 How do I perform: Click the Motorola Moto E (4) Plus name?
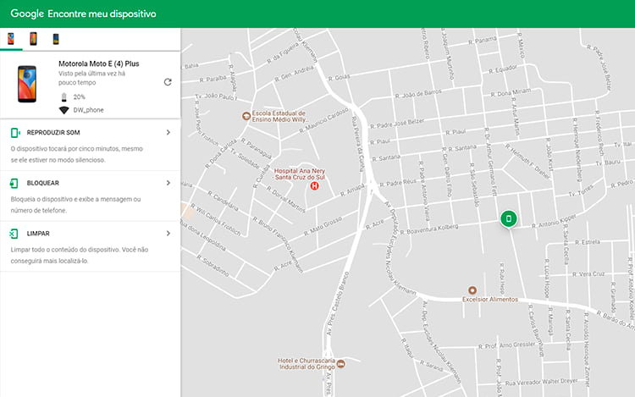[x=99, y=64]
